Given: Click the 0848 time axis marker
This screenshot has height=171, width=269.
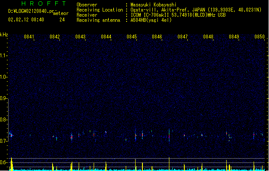Looking at the screenshot, I should pos(208,37).
